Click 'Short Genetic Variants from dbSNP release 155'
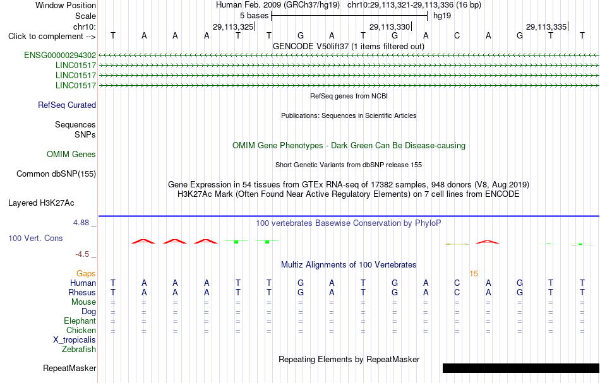Image resolution: width=600 pixels, height=383 pixels. pyautogui.click(x=349, y=165)
